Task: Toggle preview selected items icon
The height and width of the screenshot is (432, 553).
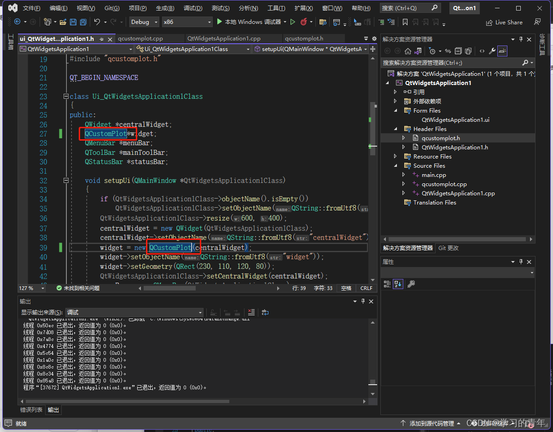Action: click(502, 51)
